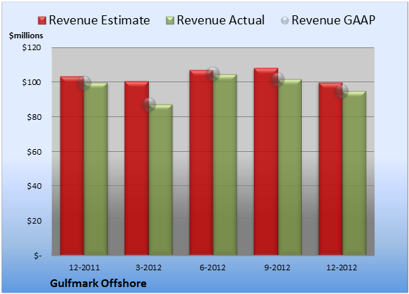Select the red estimate bar for 3-2012
409x294 pixels.
pos(136,168)
